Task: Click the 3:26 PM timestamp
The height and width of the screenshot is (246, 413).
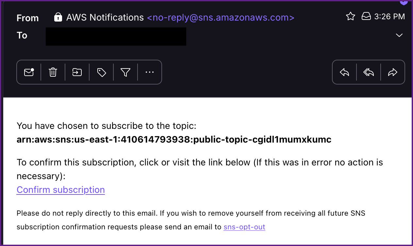Action: (389, 16)
